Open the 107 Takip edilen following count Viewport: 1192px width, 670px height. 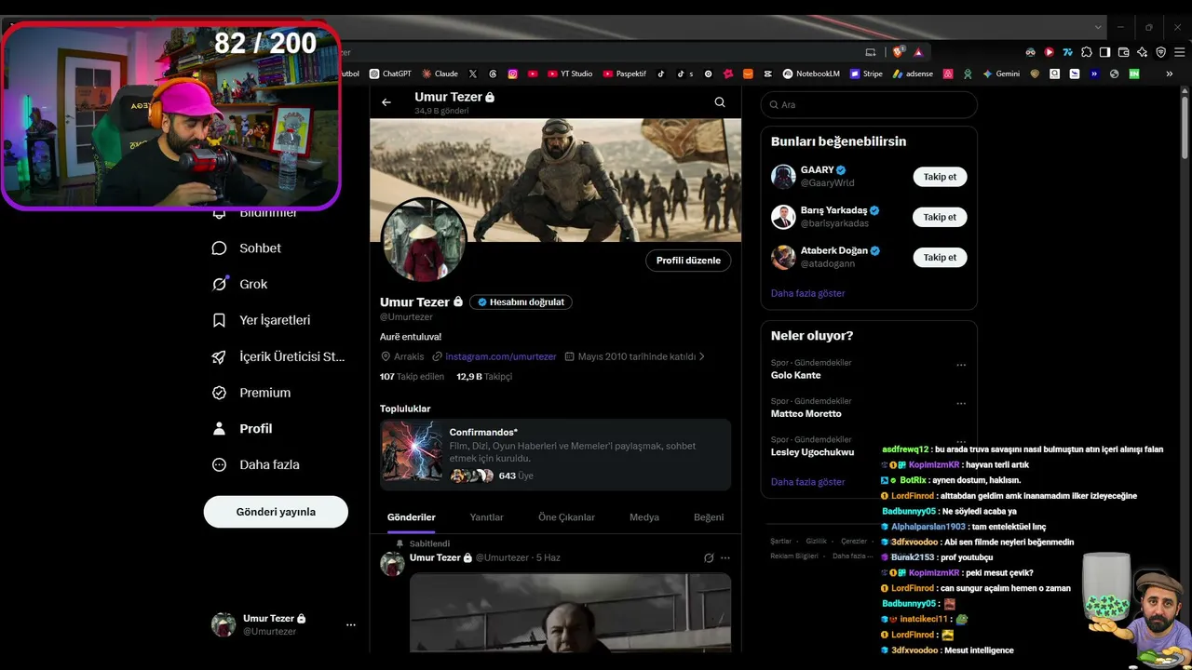(413, 377)
